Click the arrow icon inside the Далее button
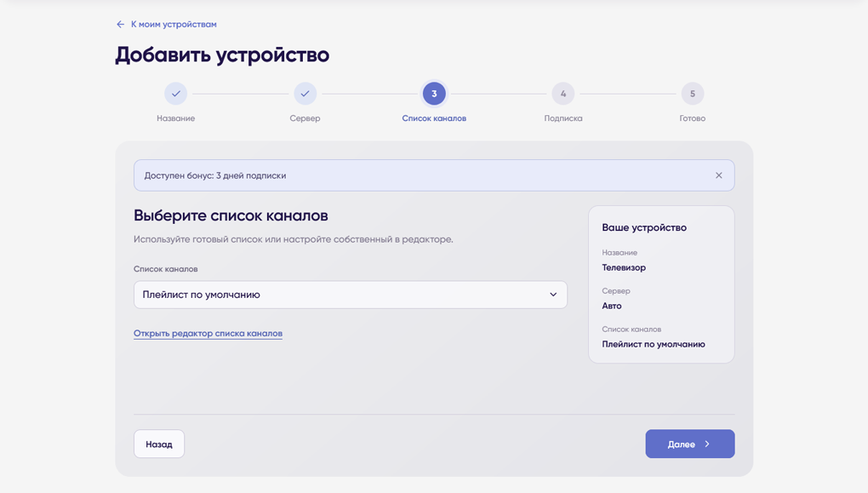This screenshot has height=493, width=868. point(707,444)
